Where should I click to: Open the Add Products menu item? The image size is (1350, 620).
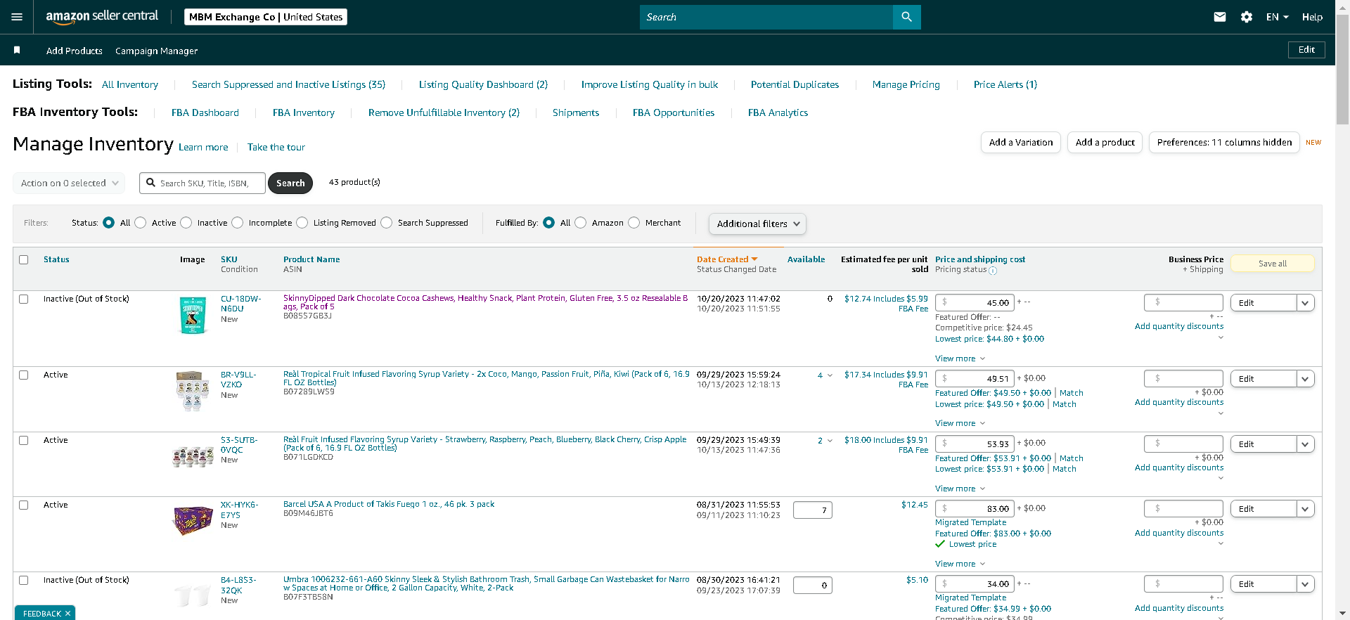[75, 51]
